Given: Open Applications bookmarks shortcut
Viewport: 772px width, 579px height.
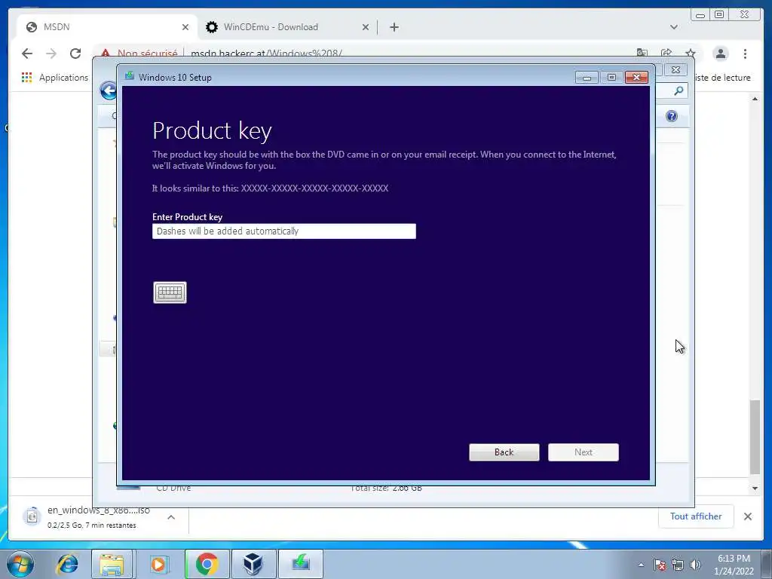Looking at the screenshot, I should [x=54, y=78].
